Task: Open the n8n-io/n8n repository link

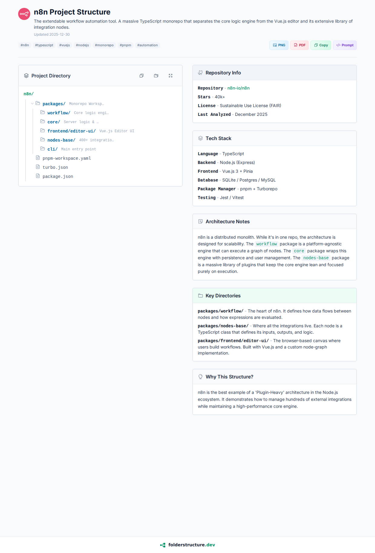Action: point(238,88)
